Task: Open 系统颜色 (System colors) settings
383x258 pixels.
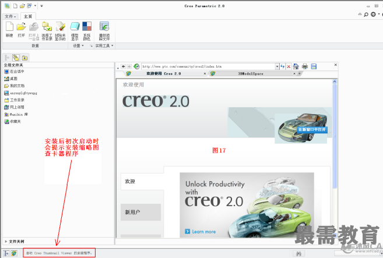Action: 87,31
